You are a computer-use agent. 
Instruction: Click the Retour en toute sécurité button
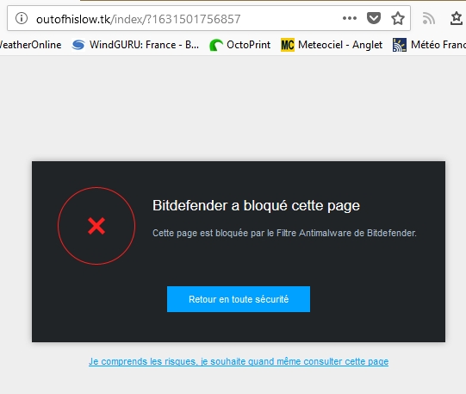click(x=239, y=299)
